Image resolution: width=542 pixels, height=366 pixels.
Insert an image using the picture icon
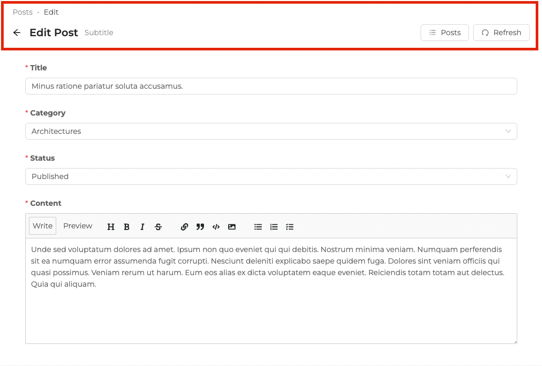click(x=232, y=227)
